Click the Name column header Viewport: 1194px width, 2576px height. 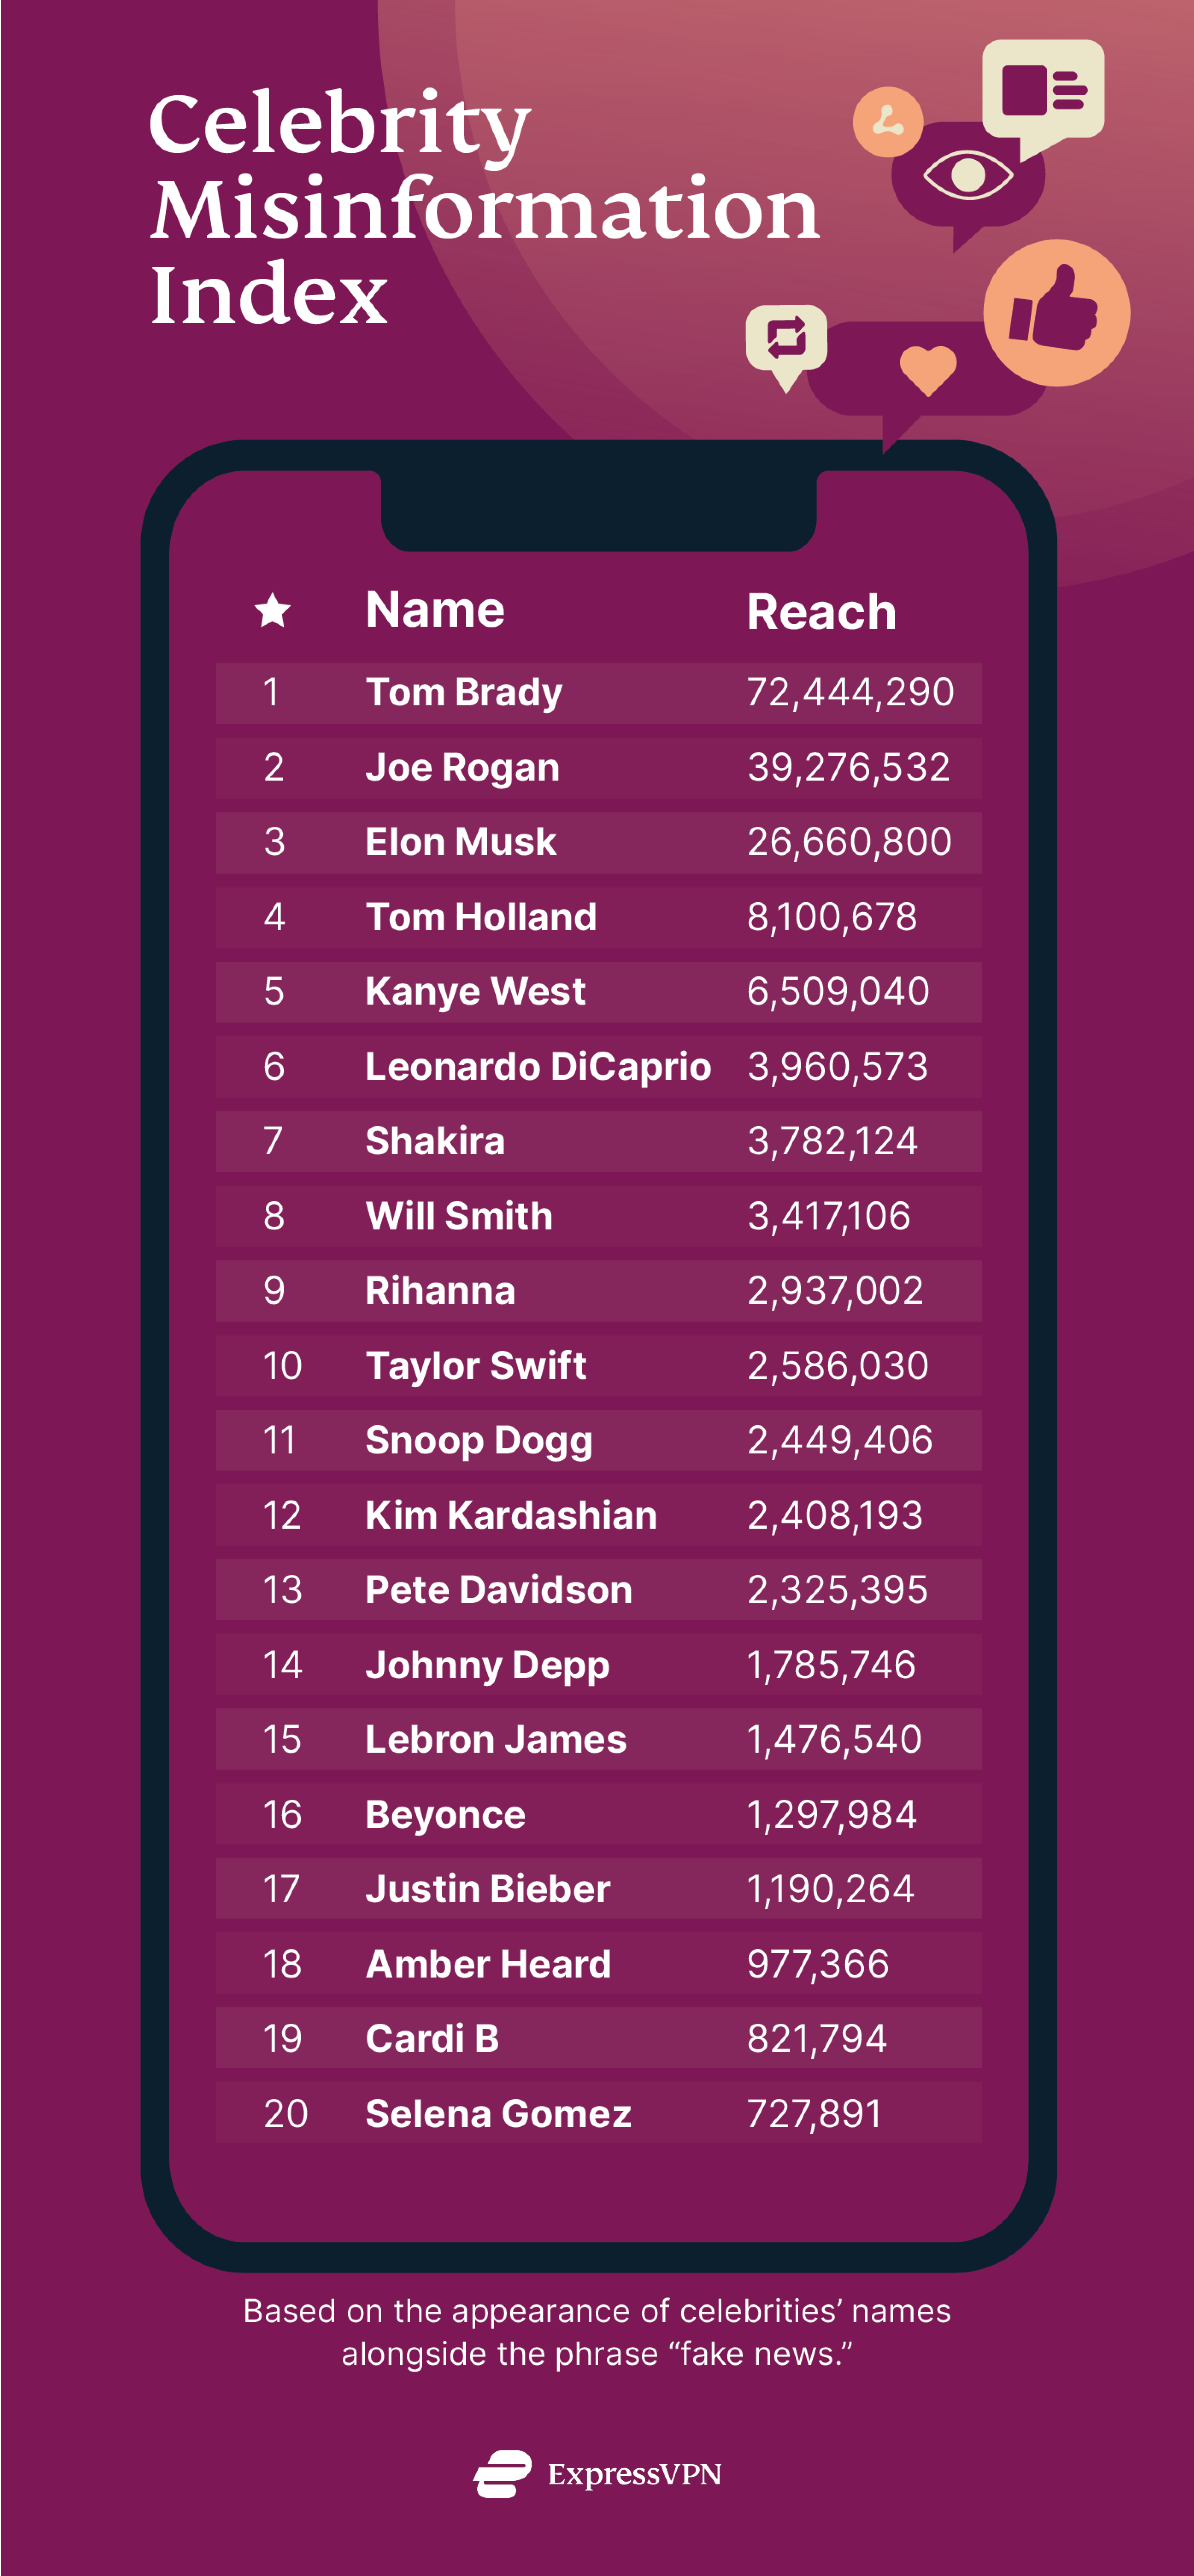[x=435, y=609]
